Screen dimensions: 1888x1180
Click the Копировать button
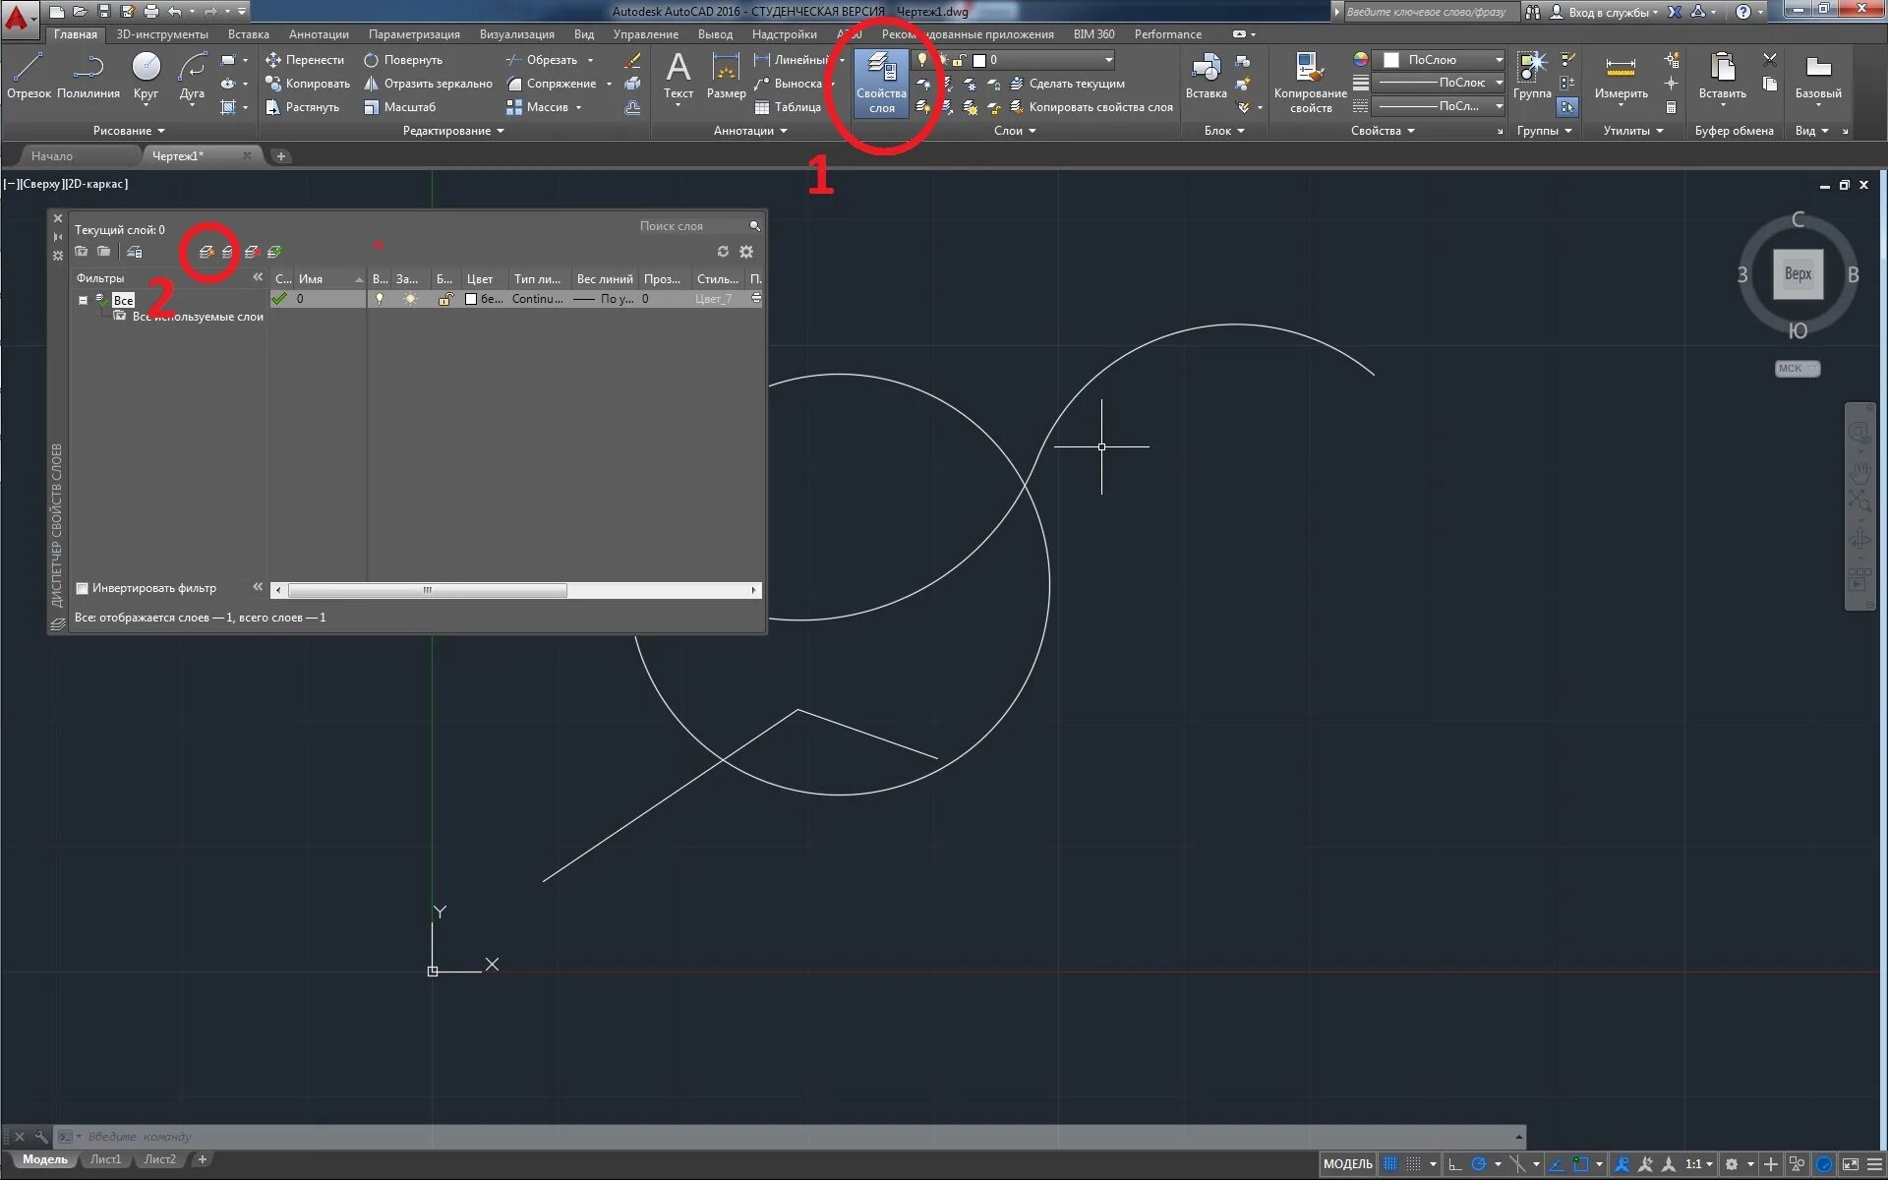click(308, 84)
